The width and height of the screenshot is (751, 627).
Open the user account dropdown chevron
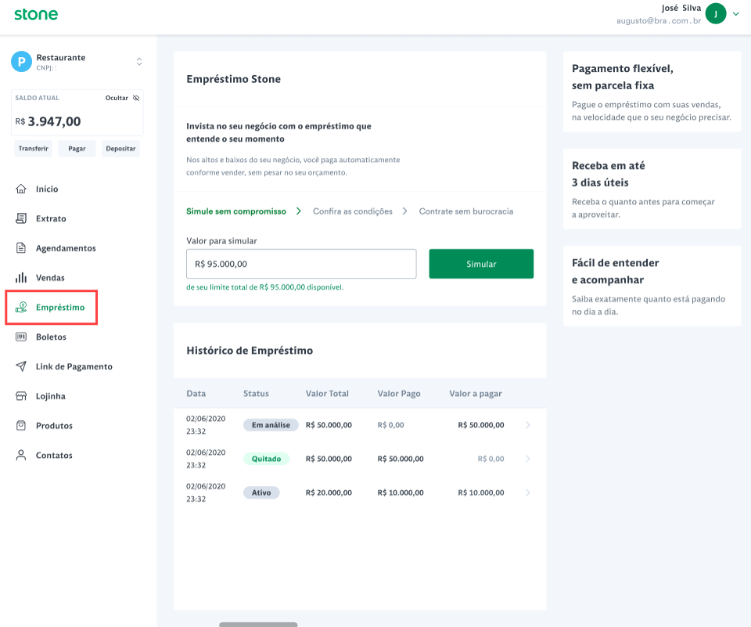pyautogui.click(x=736, y=14)
